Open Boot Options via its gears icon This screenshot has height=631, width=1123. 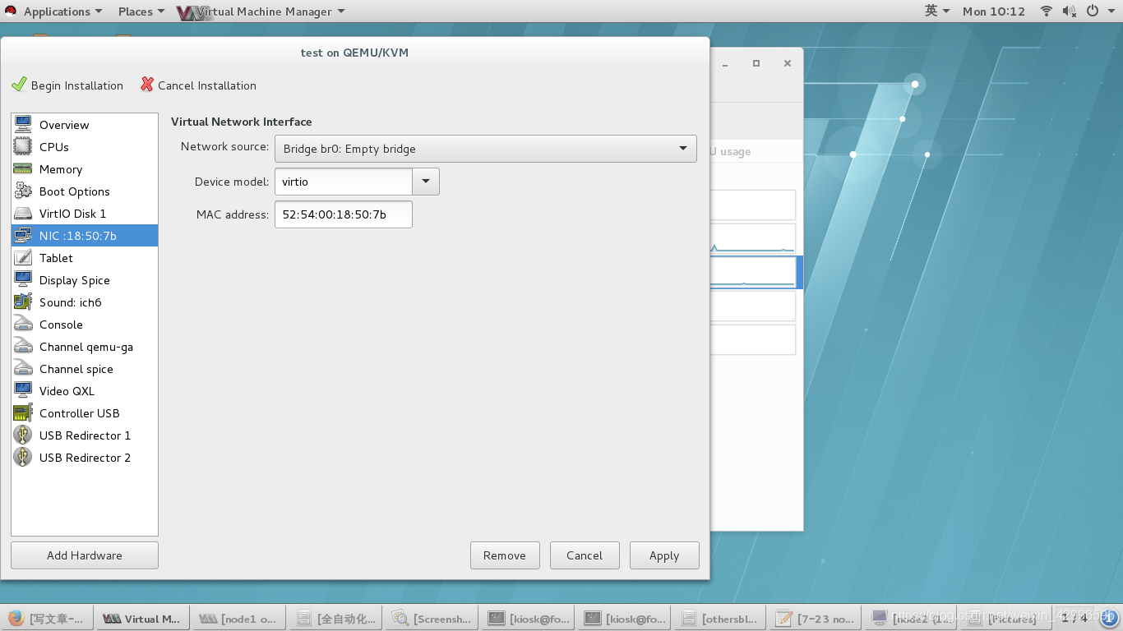point(23,191)
